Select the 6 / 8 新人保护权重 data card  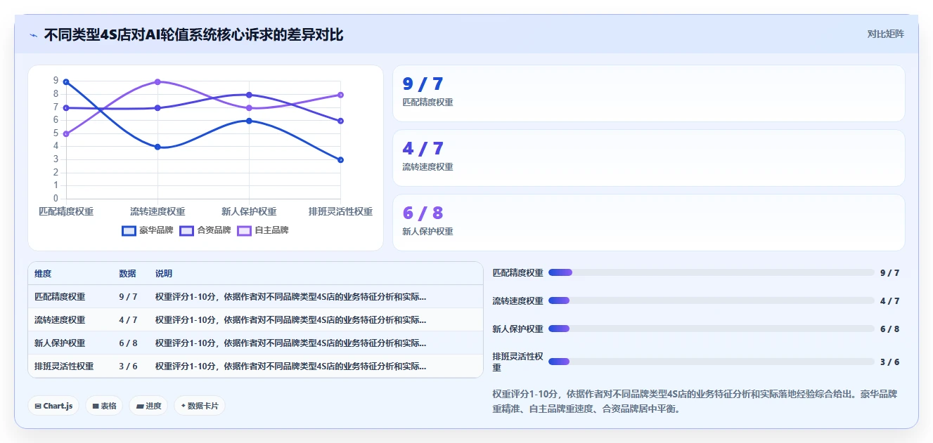(x=648, y=223)
